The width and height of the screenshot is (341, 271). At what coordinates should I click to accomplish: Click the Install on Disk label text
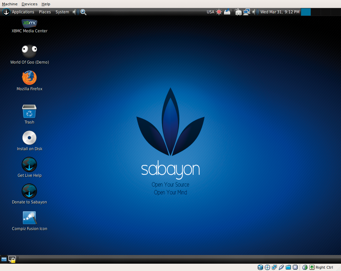[x=30, y=149]
